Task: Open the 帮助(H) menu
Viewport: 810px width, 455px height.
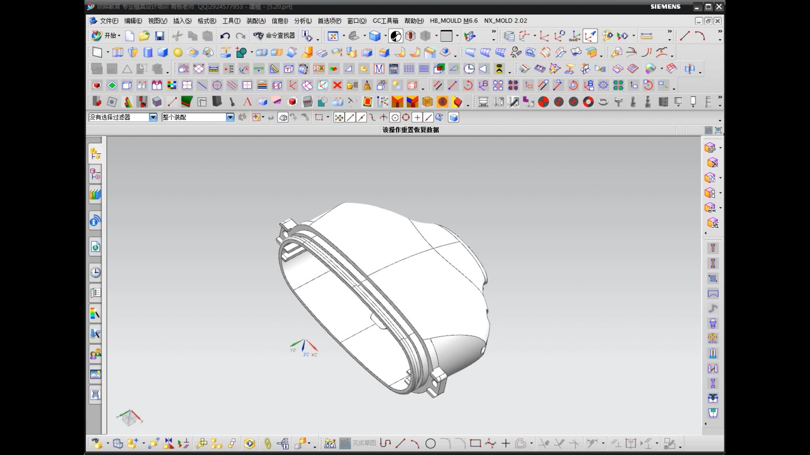Action: (414, 21)
